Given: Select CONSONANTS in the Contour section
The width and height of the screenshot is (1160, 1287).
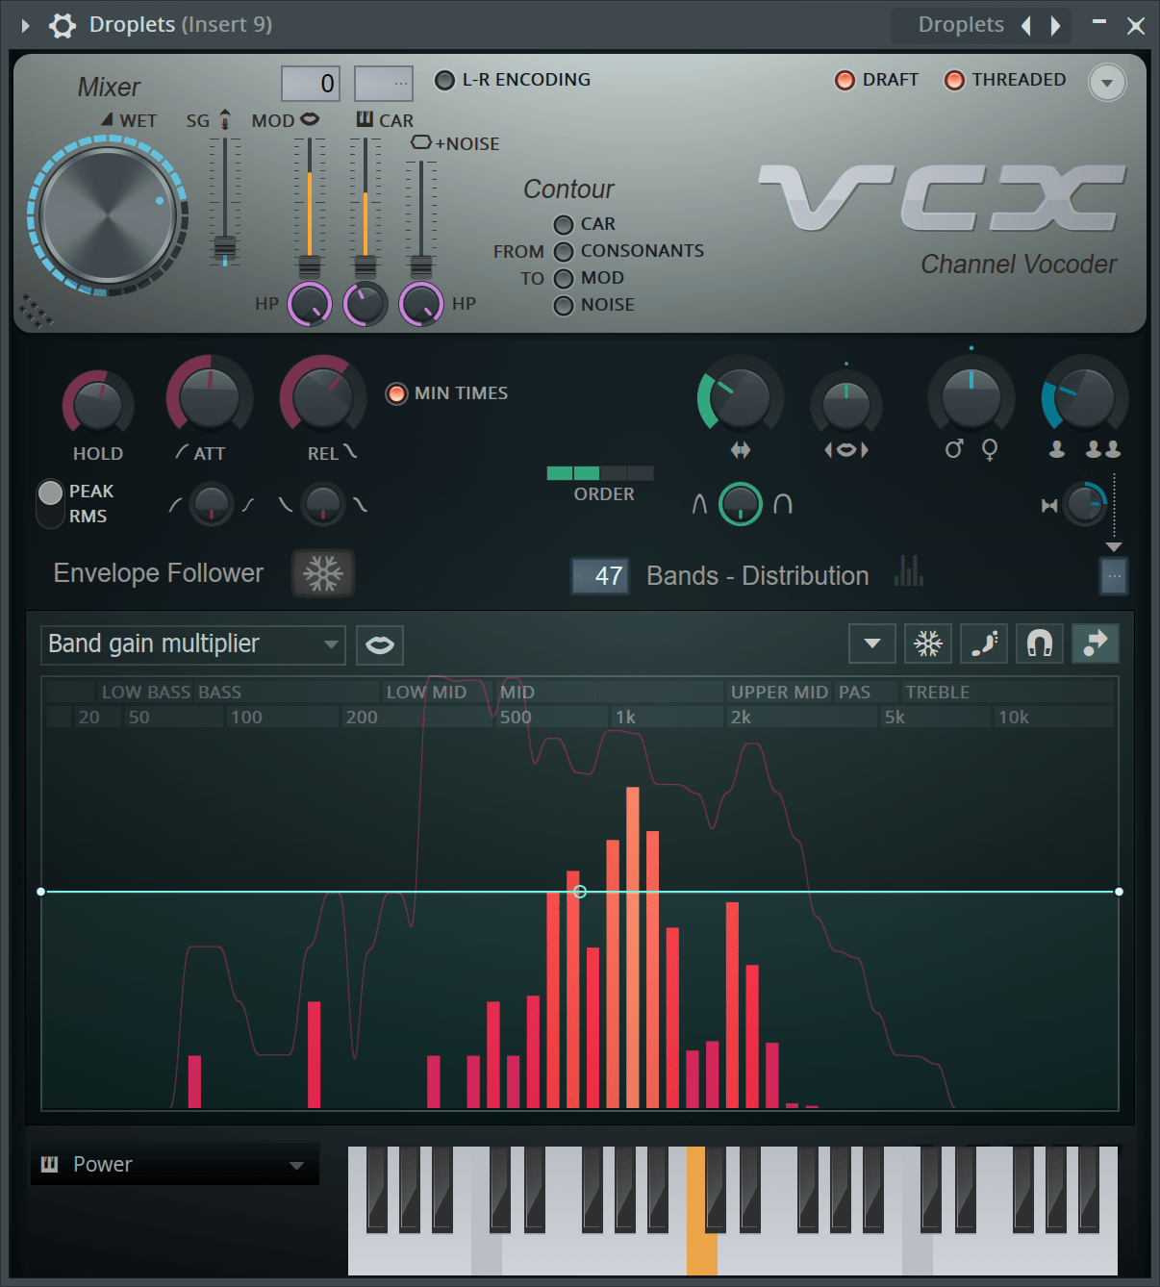Looking at the screenshot, I should point(563,250).
